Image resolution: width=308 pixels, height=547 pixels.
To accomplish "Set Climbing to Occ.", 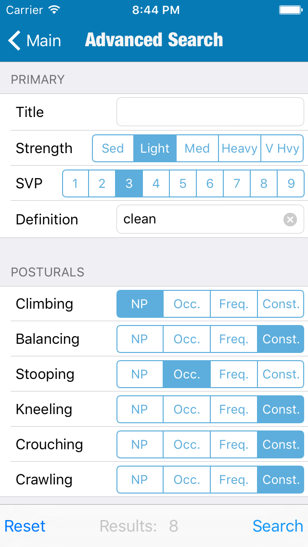I will tap(187, 304).
